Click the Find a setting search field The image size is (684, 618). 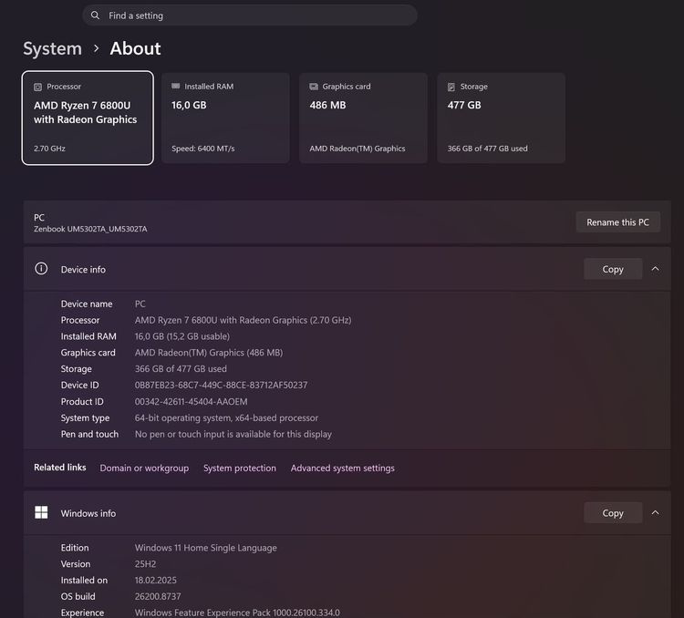250,15
